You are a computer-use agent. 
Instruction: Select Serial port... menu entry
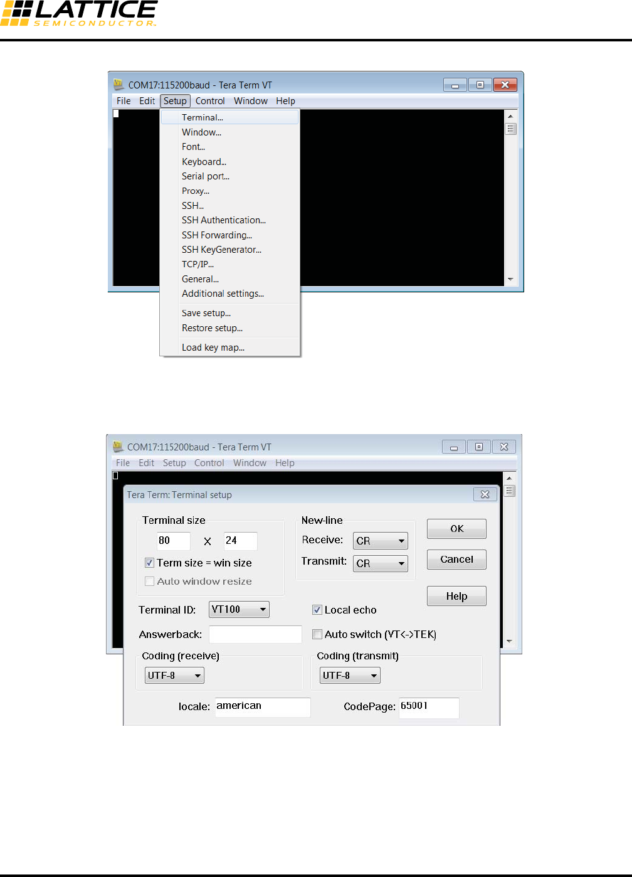click(x=229, y=176)
